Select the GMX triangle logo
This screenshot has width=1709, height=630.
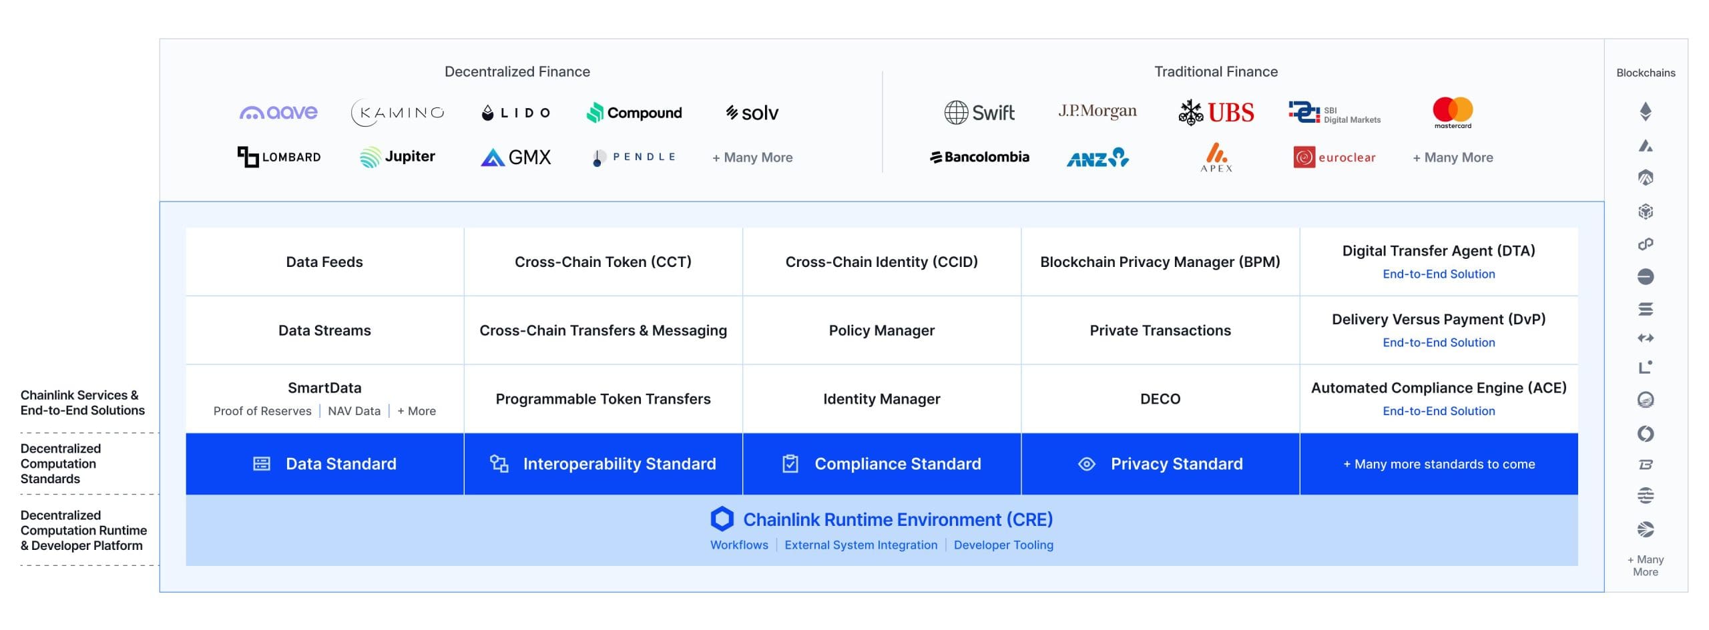tap(493, 157)
